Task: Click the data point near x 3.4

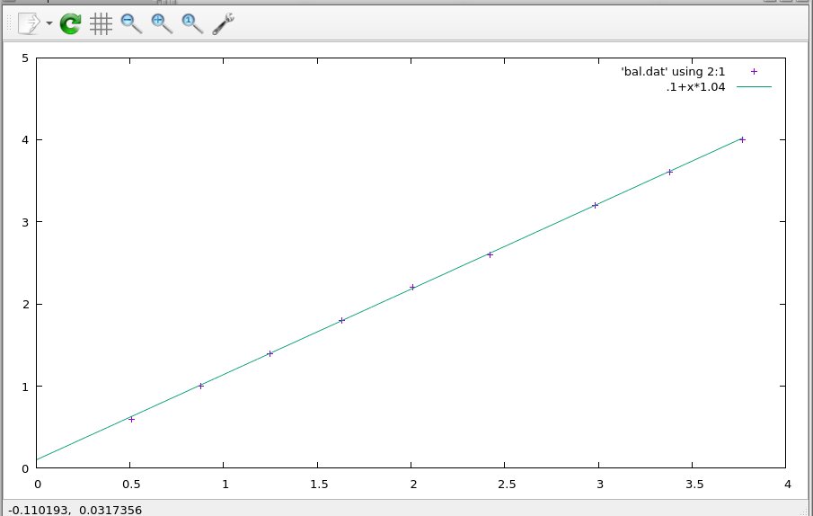Action: [669, 173]
